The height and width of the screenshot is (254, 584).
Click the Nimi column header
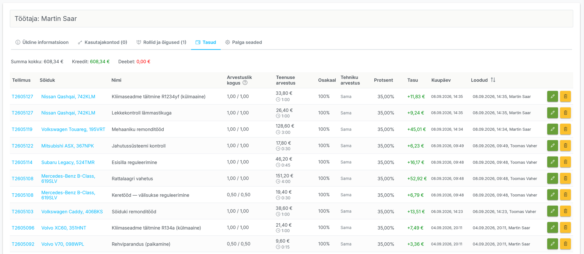[116, 80]
